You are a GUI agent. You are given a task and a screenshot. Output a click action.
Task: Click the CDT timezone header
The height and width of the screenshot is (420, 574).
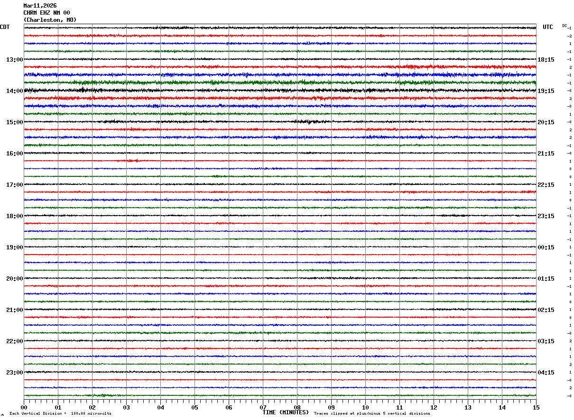click(x=5, y=27)
